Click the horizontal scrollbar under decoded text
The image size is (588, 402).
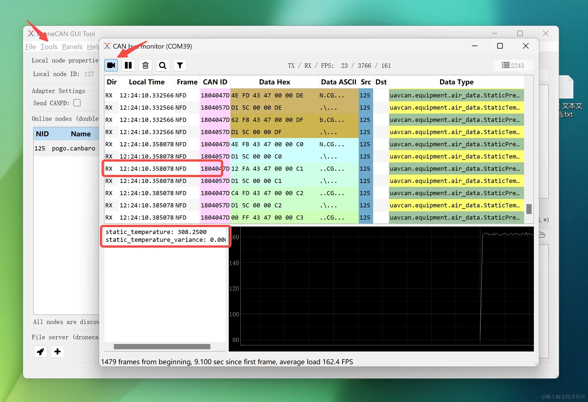tap(162, 346)
